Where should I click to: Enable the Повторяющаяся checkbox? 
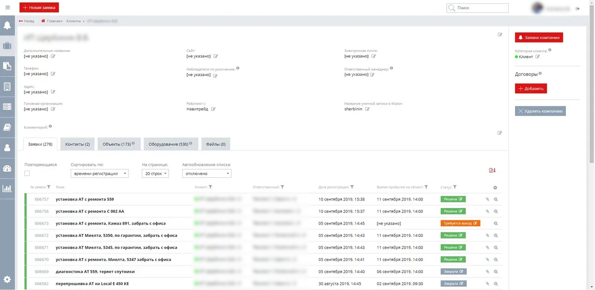26,173
